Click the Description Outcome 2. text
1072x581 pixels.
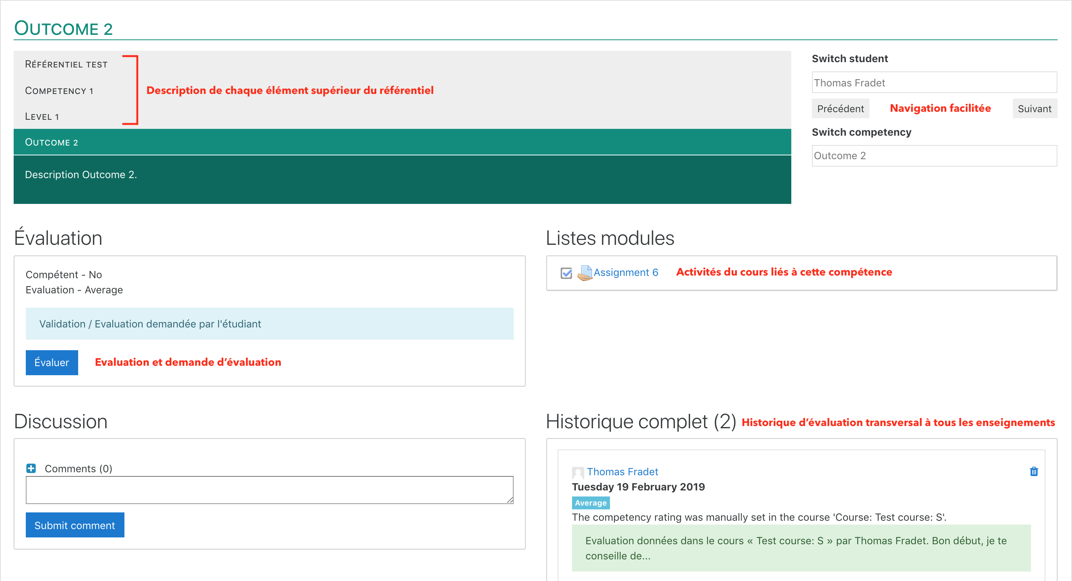(81, 175)
